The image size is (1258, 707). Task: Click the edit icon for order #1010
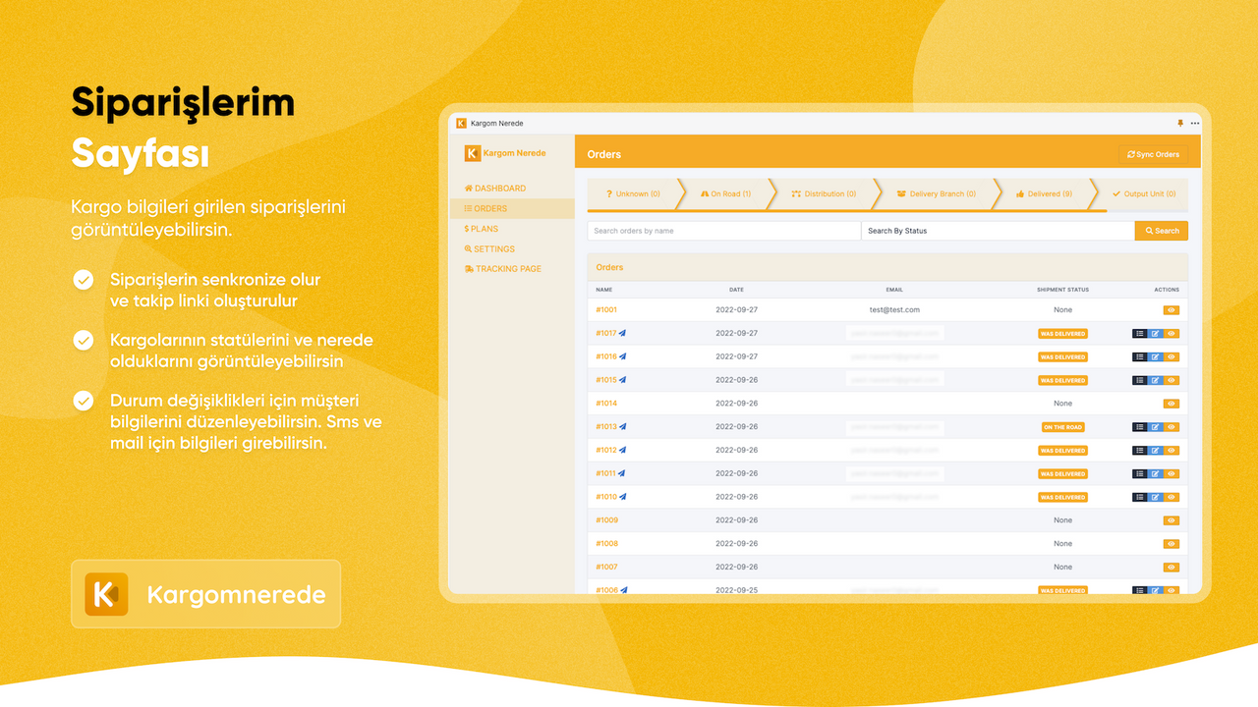coord(1156,497)
